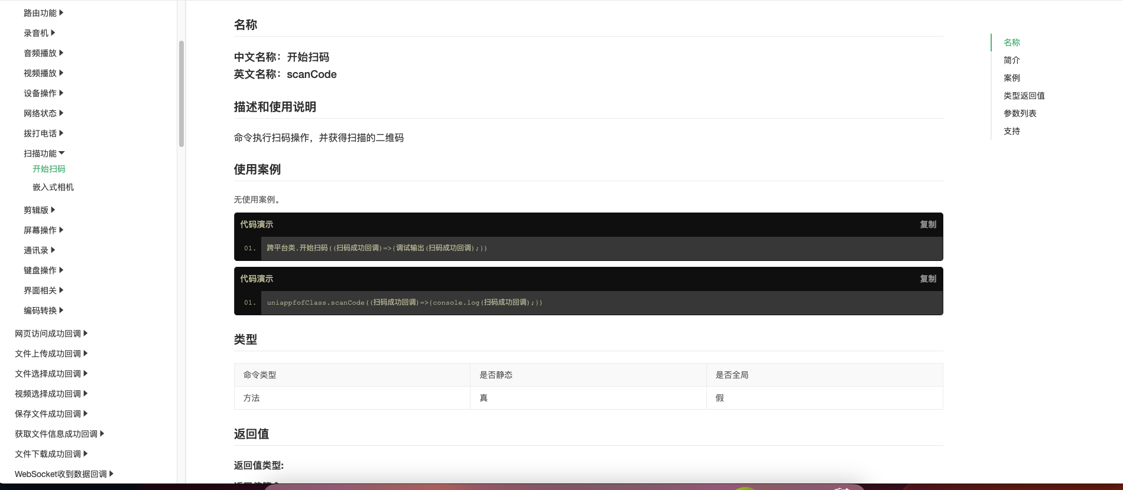Click the 命令执行扫码操作 description text

[x=319, y=138]
